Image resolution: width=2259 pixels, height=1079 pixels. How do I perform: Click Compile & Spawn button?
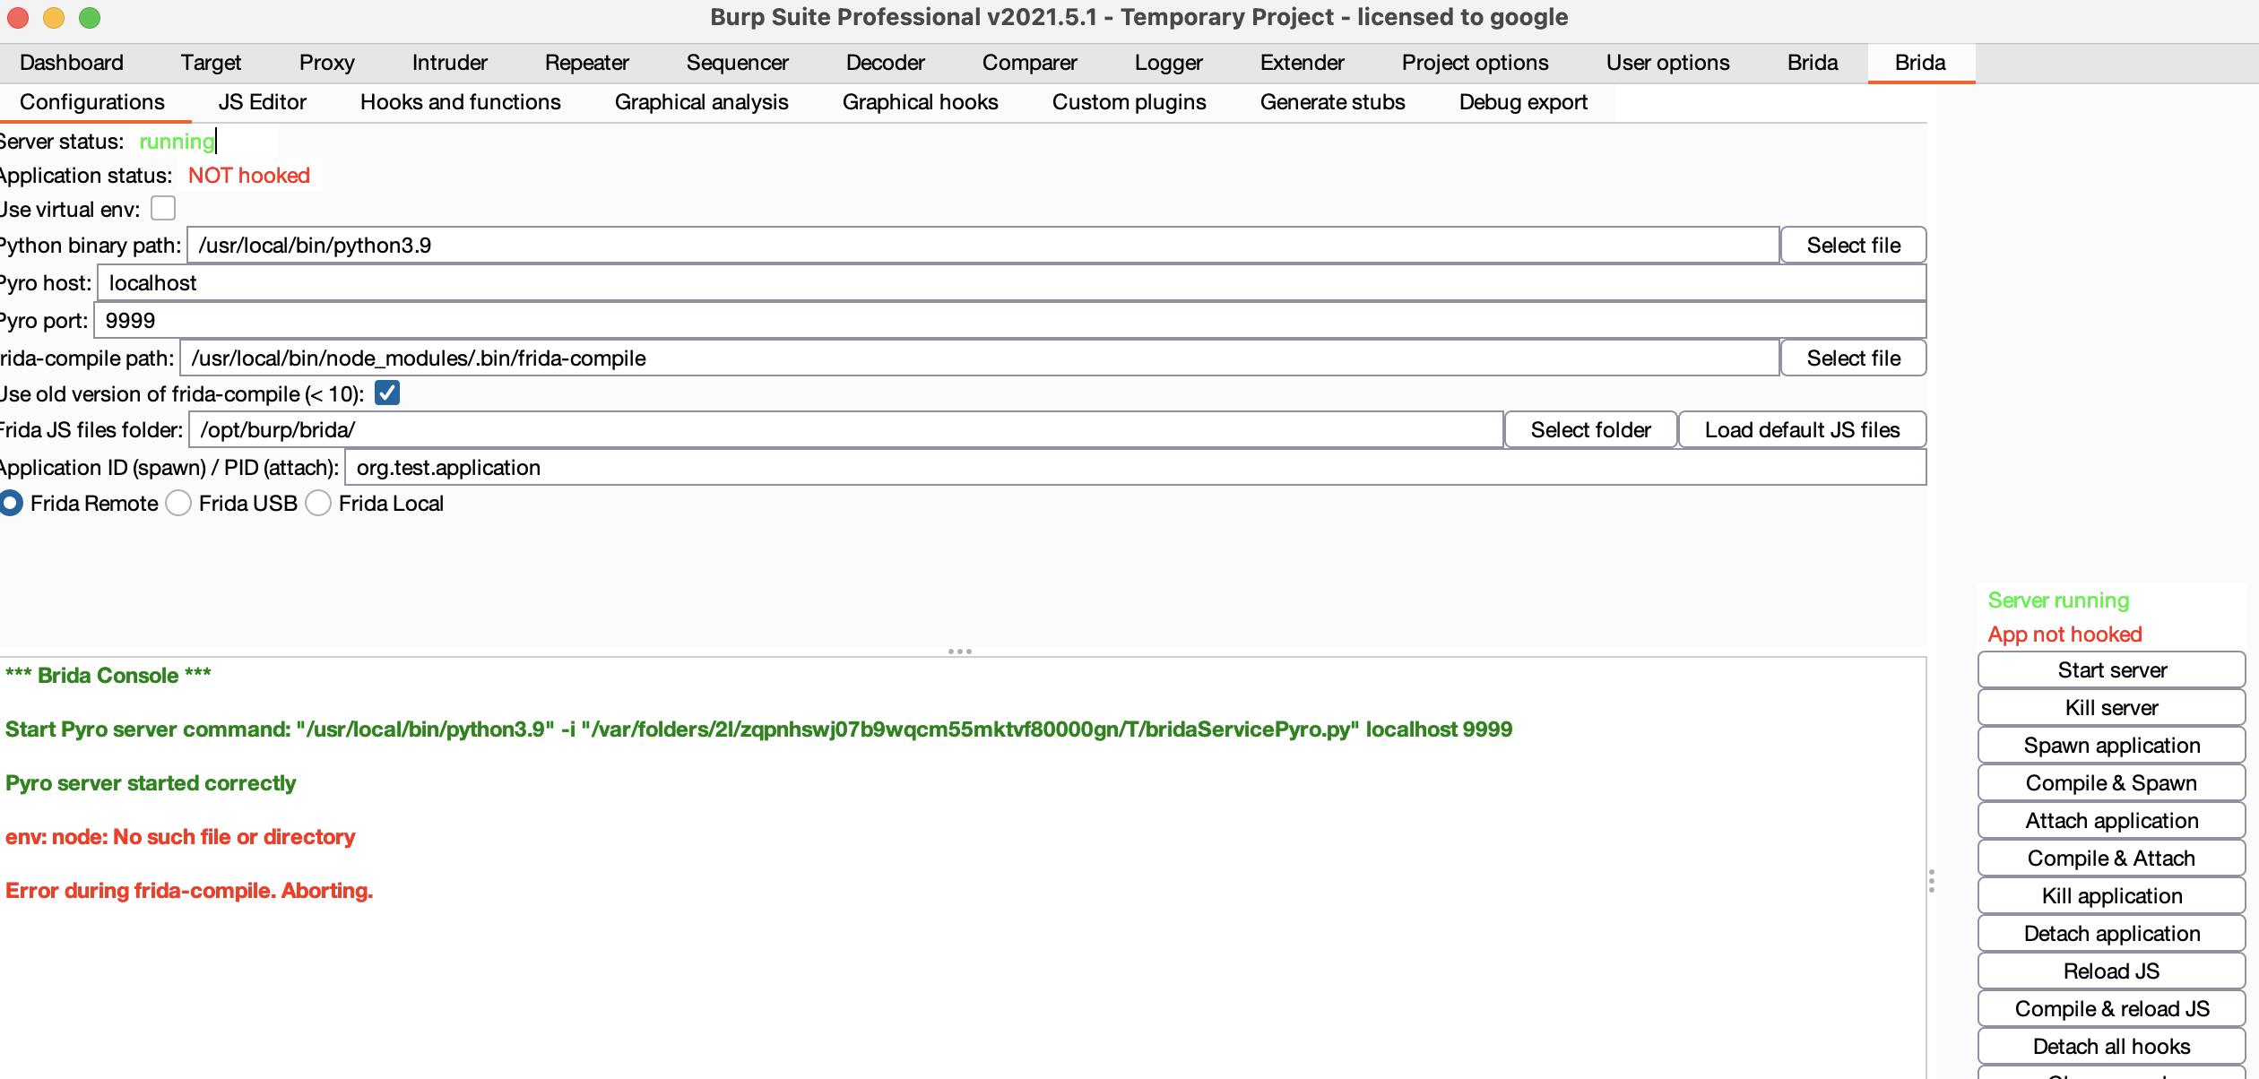click(x=2111, y=783)
